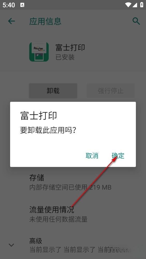Expand the 高级 advanced section
146x259 pixels.
pyautogui.click(x=73, y=245)
